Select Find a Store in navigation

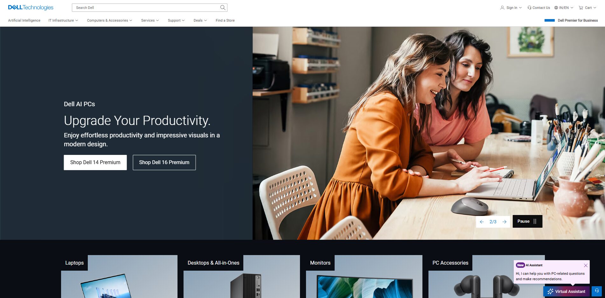[225, 20]
